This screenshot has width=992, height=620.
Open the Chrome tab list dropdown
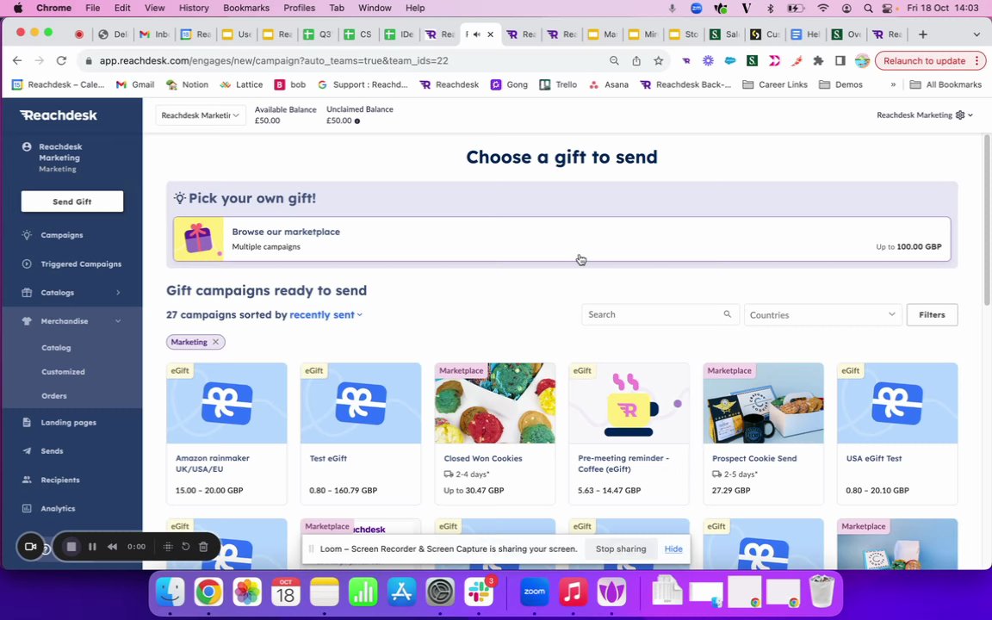tap(976, 34)
